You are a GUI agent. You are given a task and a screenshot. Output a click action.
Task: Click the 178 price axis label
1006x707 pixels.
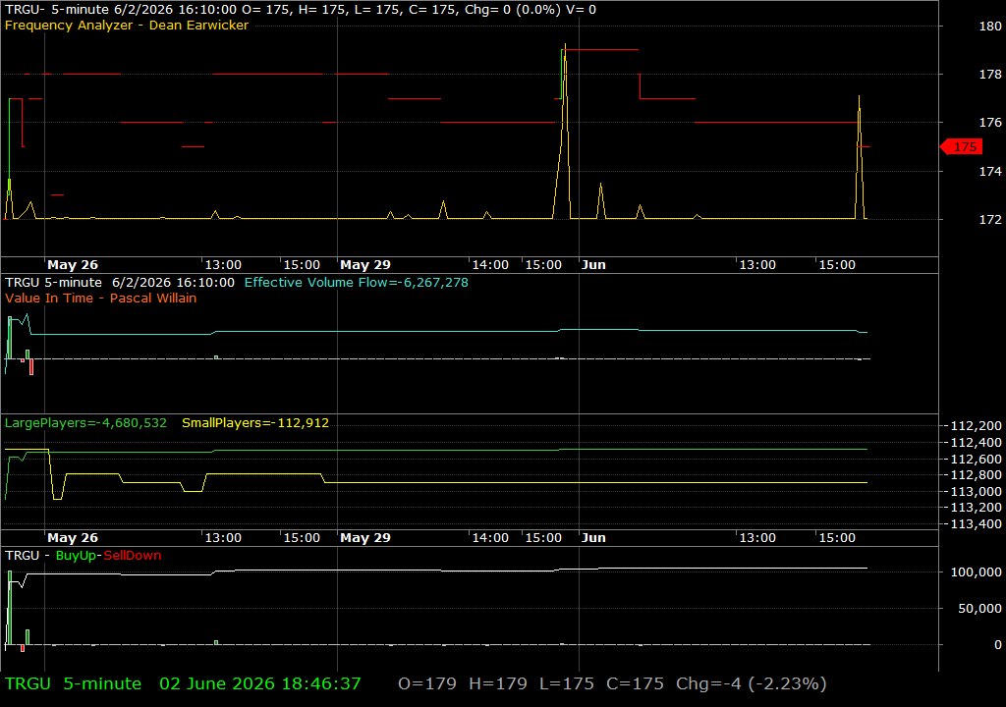click(990, 75)
